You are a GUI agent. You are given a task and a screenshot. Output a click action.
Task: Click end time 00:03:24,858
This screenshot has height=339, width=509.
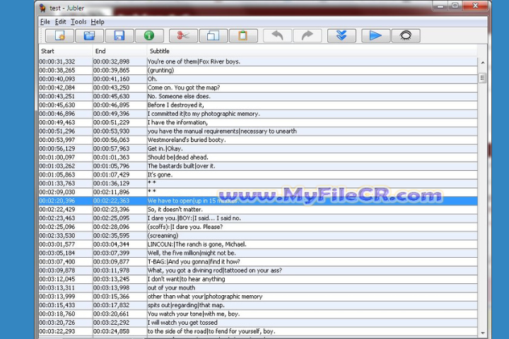coord(112,331)
